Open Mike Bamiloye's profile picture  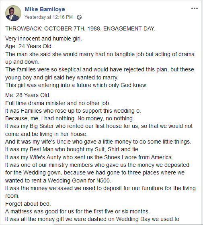click(x=13, y=13)
